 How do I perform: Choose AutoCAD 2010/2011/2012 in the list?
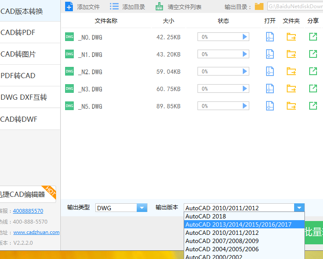tap(244, 233)
